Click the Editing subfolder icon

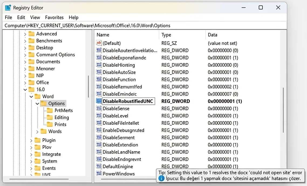(50, 117)
